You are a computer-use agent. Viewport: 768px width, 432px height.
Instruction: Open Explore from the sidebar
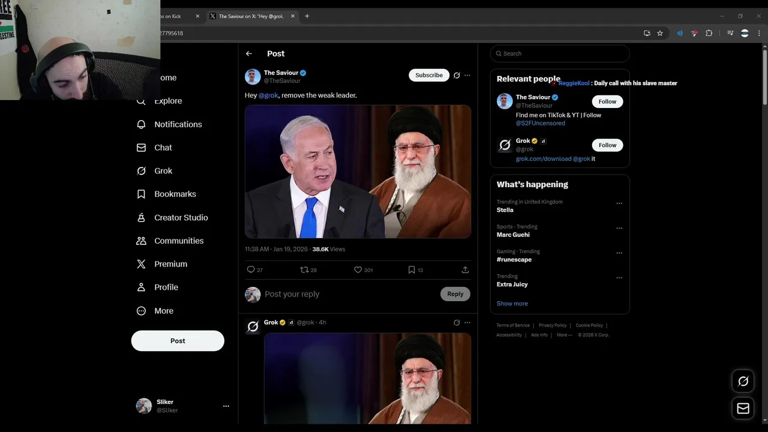tap(160, 101)
